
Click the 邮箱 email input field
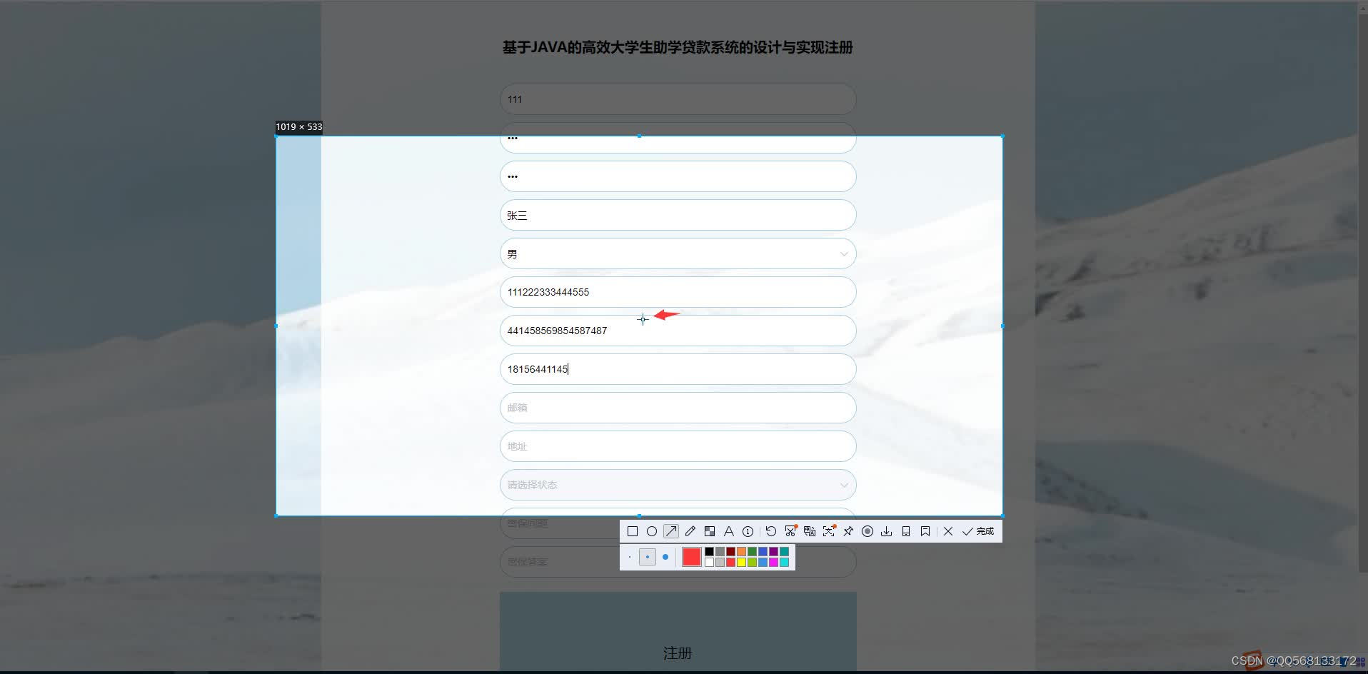click(x=678, y=408)
